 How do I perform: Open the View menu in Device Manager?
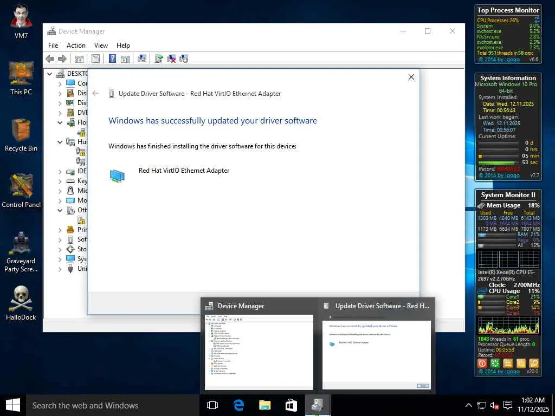point(101,45)
